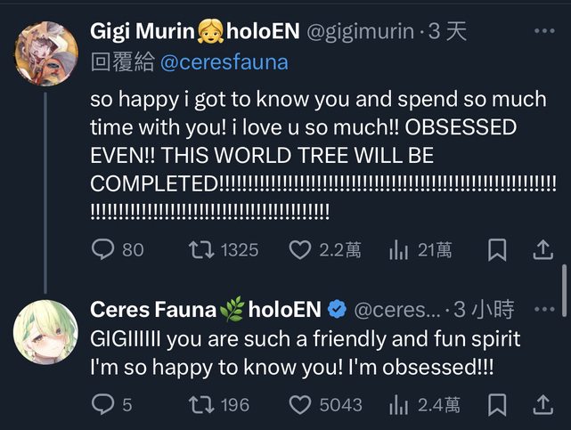
Task: Like Ceres Fauna's tweet
Action: coord(300,405)
